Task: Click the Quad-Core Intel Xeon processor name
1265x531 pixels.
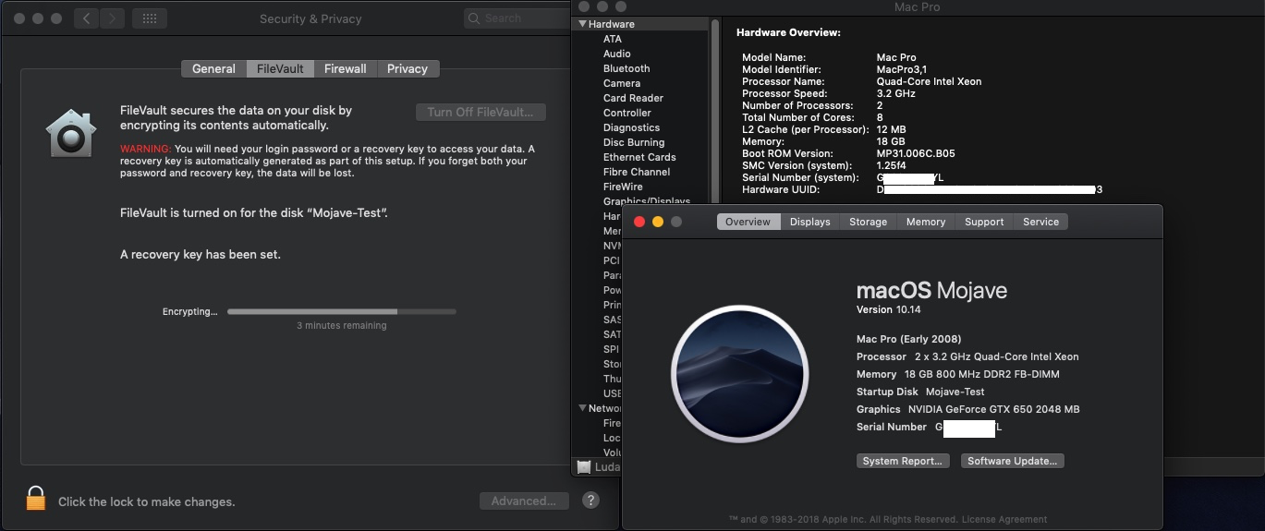Action: pyautogui.click(x=929, y=81)
